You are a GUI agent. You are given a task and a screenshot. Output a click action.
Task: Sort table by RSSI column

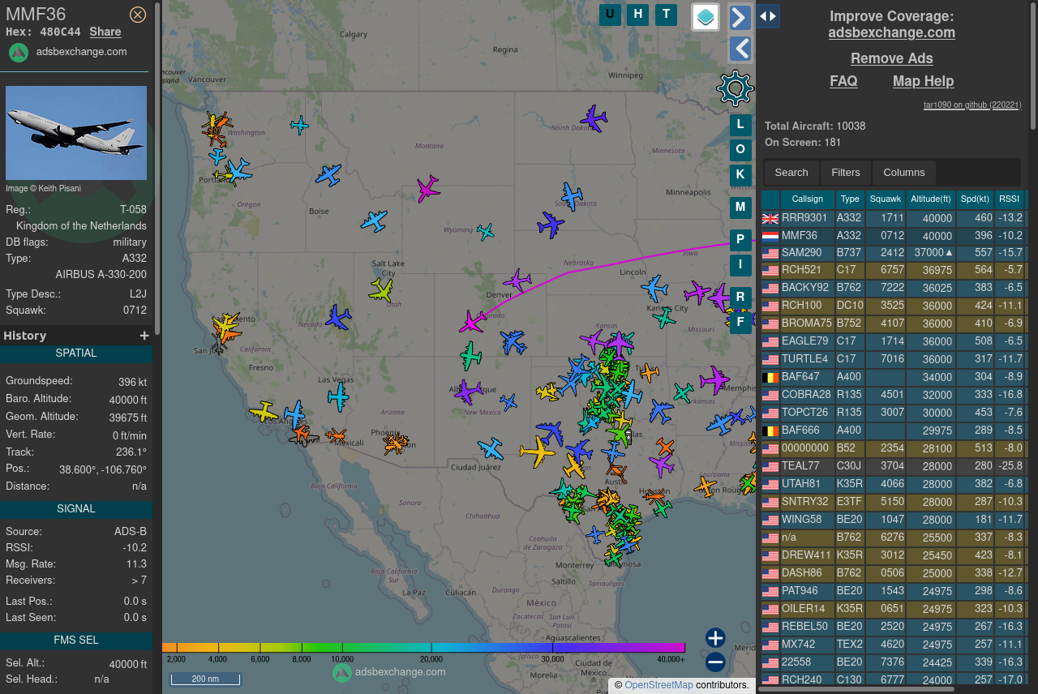[x=1010, y=199]
